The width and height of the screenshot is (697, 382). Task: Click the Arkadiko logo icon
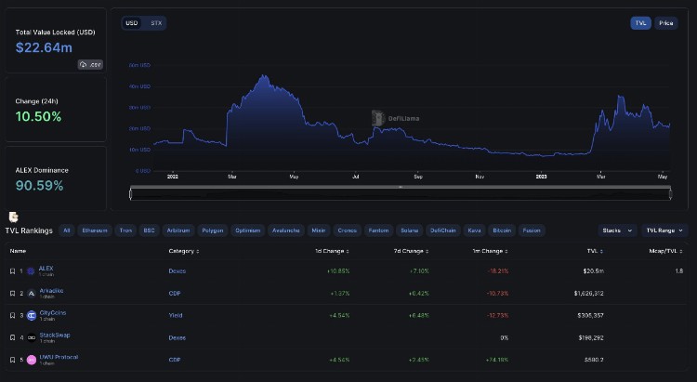tap(31, 294)
